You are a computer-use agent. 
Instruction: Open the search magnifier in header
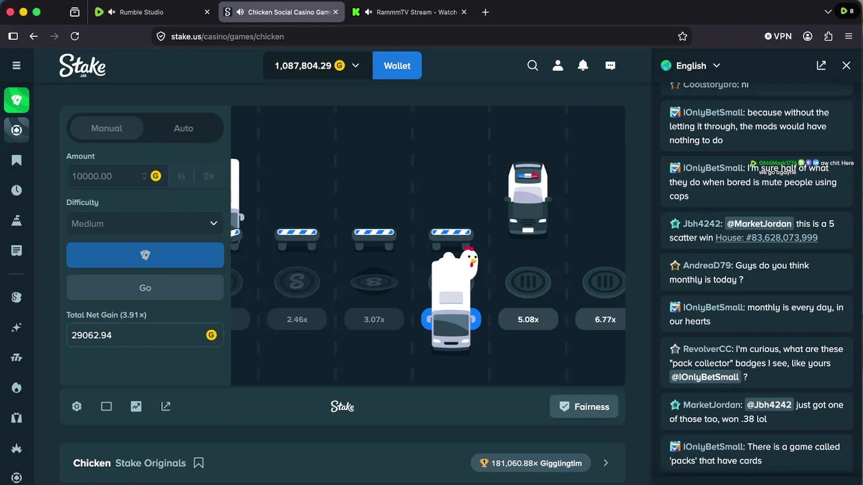pos(533,65)
